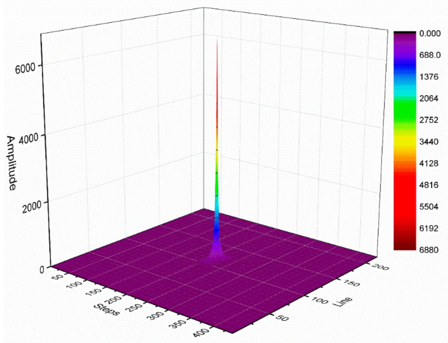Select the 4000 amplitude tick label
The image size is (448, 343).
click(29, 139)
